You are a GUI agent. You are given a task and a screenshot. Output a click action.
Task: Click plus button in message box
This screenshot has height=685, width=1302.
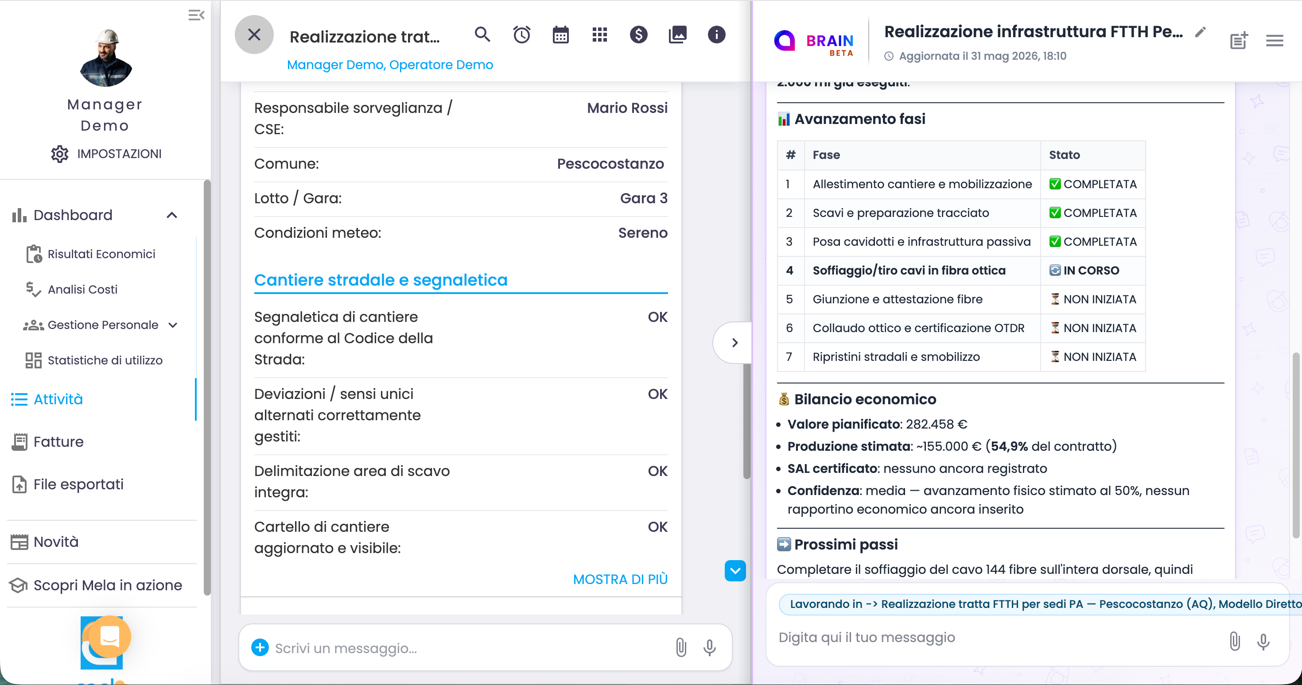[x=260, y=647]
